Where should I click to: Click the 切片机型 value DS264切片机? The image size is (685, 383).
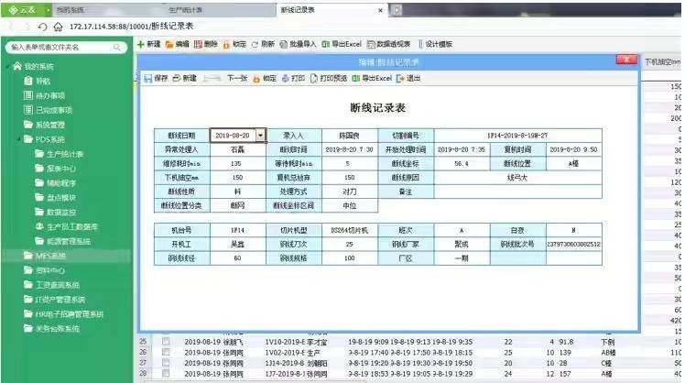pyautogui.click(x=350, y=230)
